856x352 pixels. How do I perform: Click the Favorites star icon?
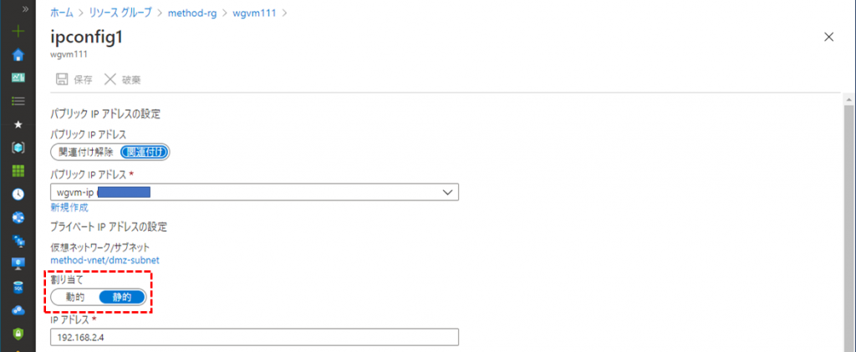(x=18, y=124)
